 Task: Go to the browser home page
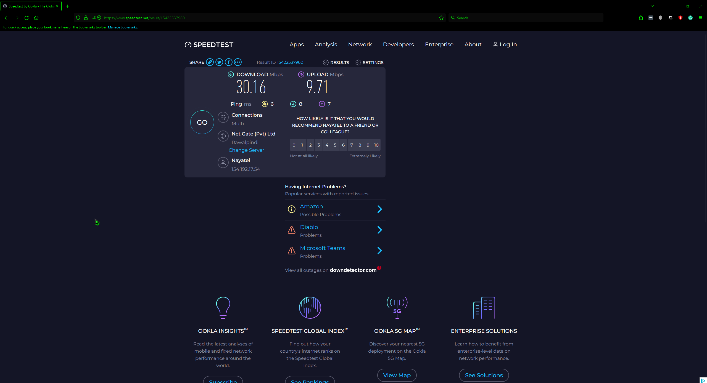36,18
